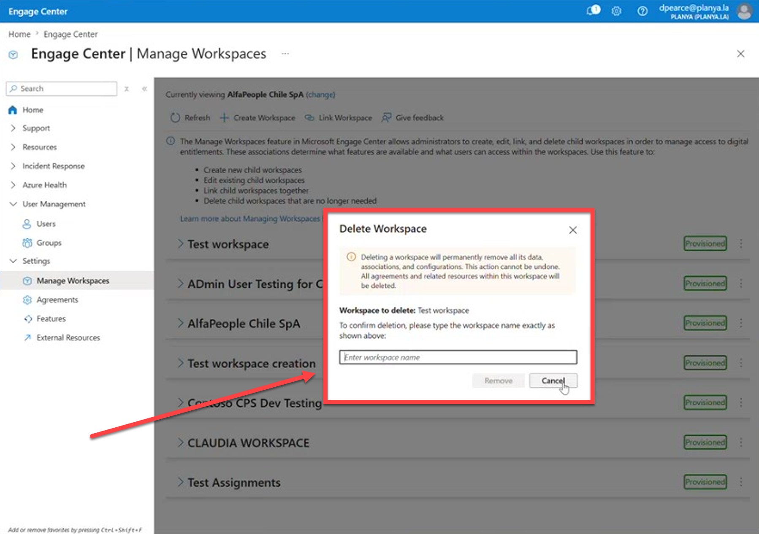
Task: Click the Give feedback person icon
Action: [386, 118]
